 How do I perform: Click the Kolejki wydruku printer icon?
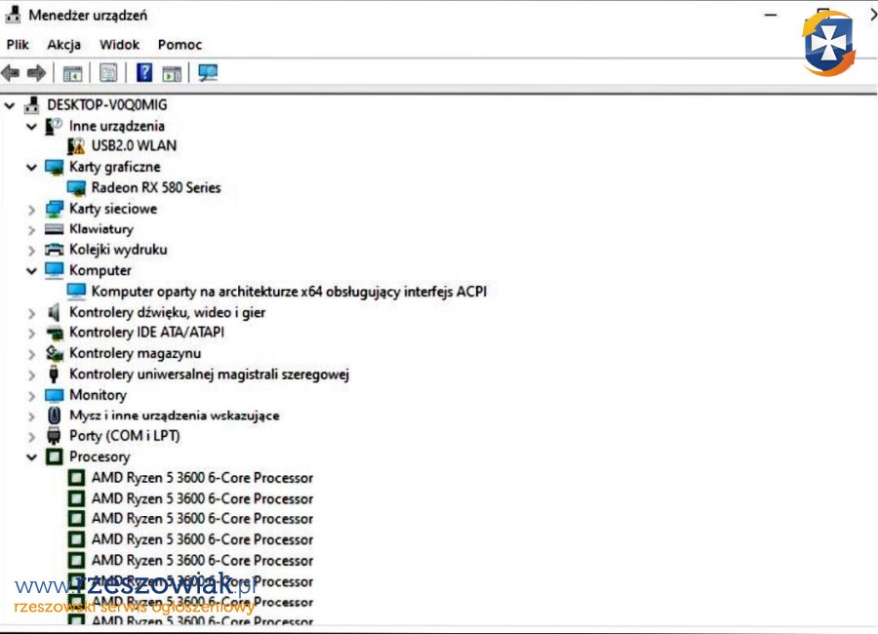55,250
